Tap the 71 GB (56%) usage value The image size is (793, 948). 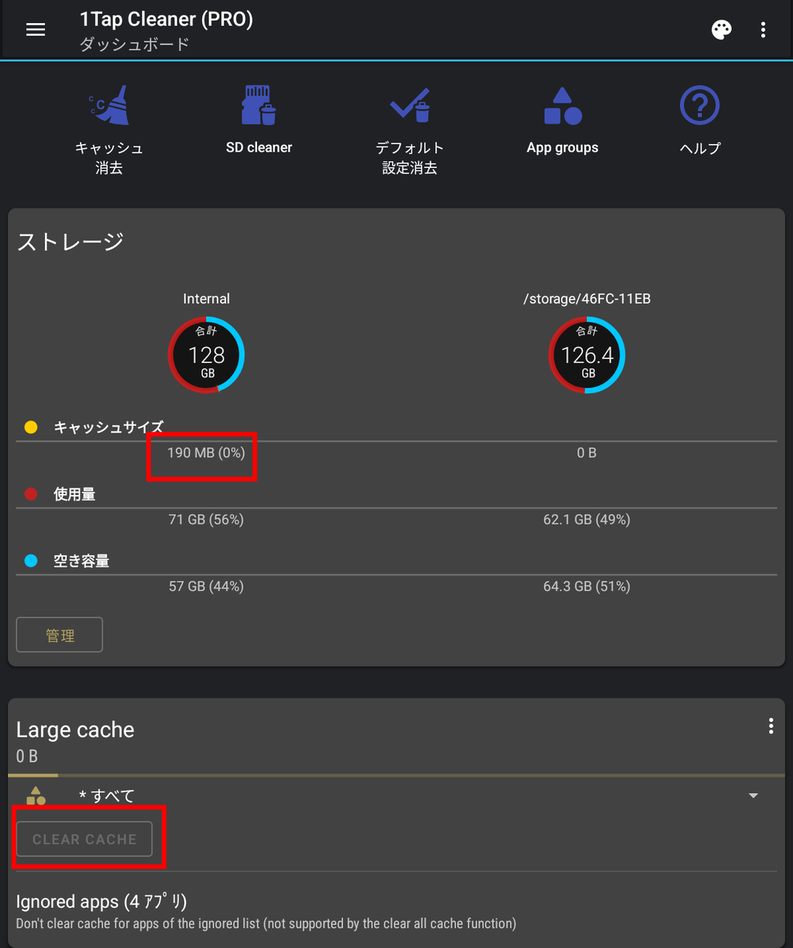coord(206,520)
